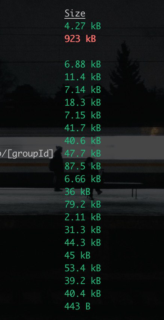The image size is (164, 320).
Task: Select the 6.88 kB size value
Action: 83,64
